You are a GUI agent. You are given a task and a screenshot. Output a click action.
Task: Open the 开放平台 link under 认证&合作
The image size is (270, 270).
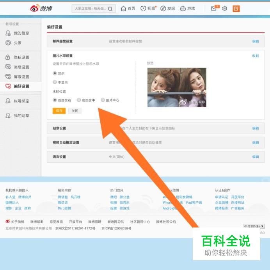click(238, 197)
